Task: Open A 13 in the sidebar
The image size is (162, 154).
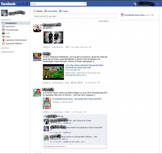Action: (7, 33)
